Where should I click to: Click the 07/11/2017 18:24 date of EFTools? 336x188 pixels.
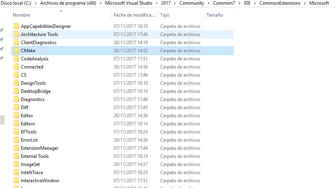point(131,132)
